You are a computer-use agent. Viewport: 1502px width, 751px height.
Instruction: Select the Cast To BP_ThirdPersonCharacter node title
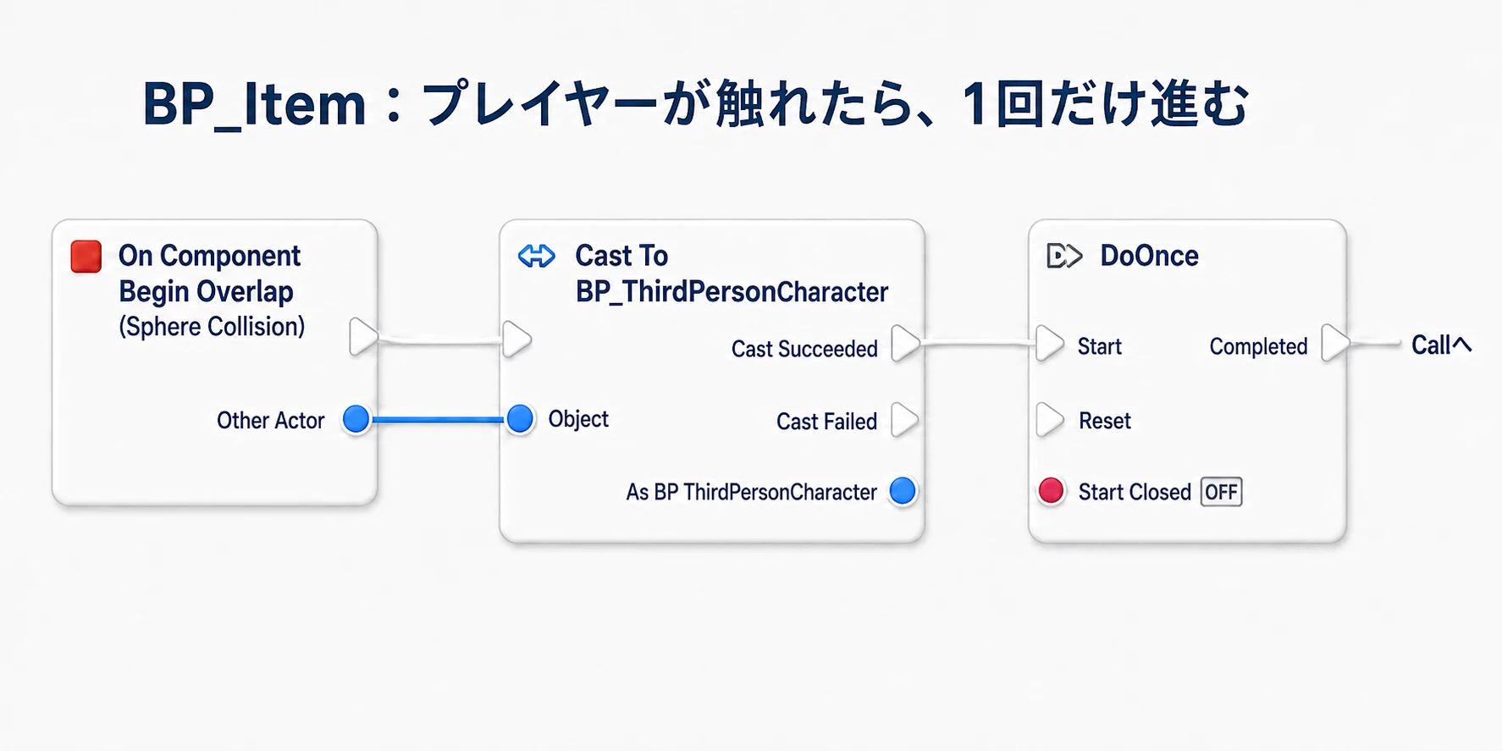pos(732,273)
